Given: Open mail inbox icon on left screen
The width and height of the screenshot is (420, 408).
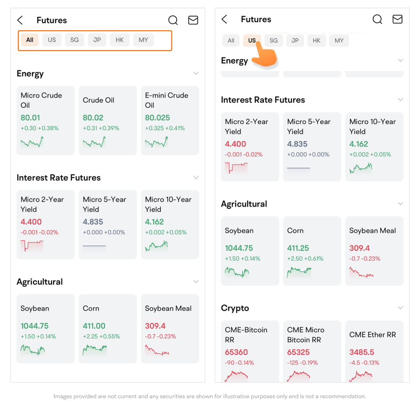Looking at the screenshot, I should click(x=193, y=20).
